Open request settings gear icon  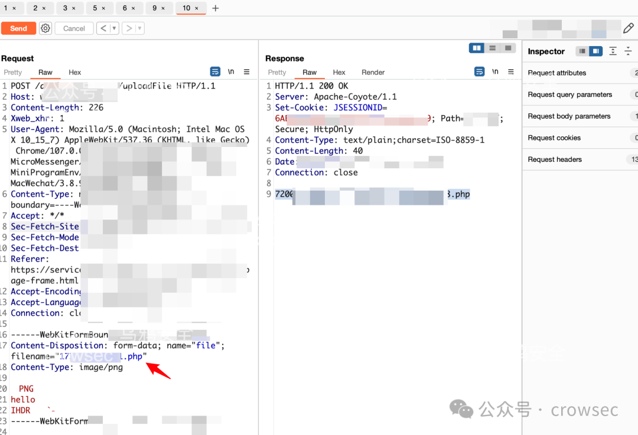pyautogui.click(x=45, y=28)
